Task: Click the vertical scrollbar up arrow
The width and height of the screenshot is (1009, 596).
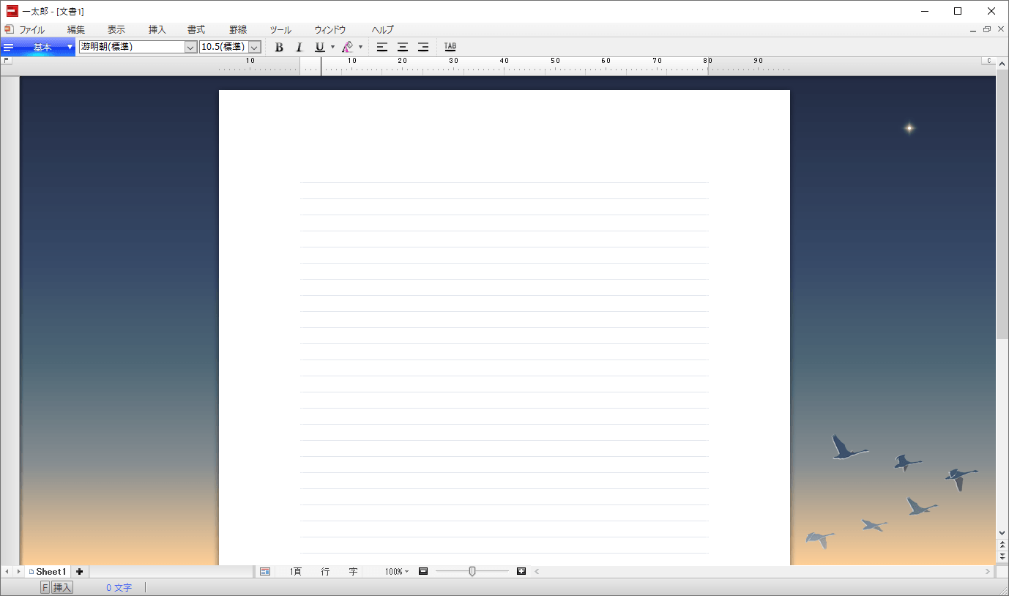Action: coord(1002,64)
